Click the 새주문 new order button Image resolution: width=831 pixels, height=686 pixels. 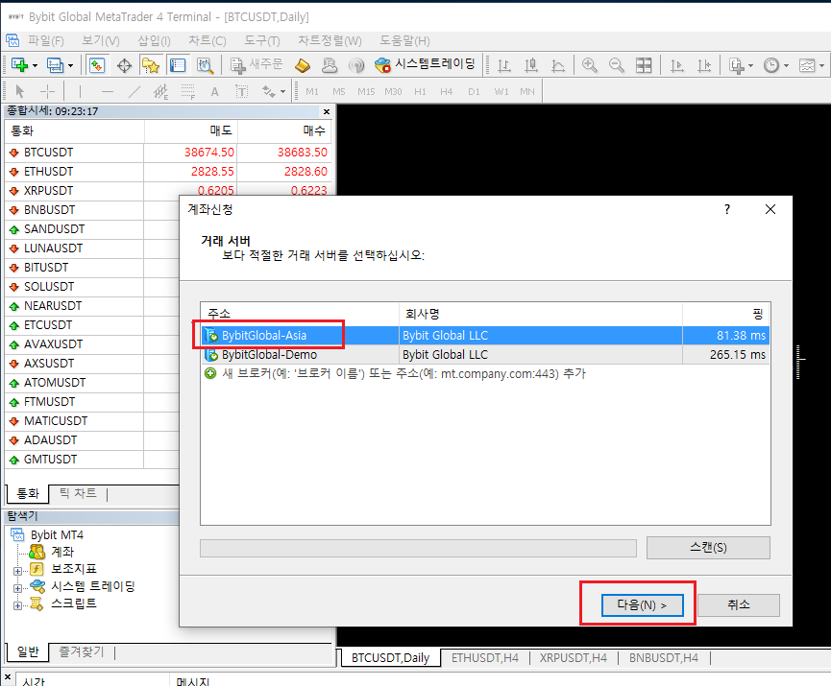(257, 64)
